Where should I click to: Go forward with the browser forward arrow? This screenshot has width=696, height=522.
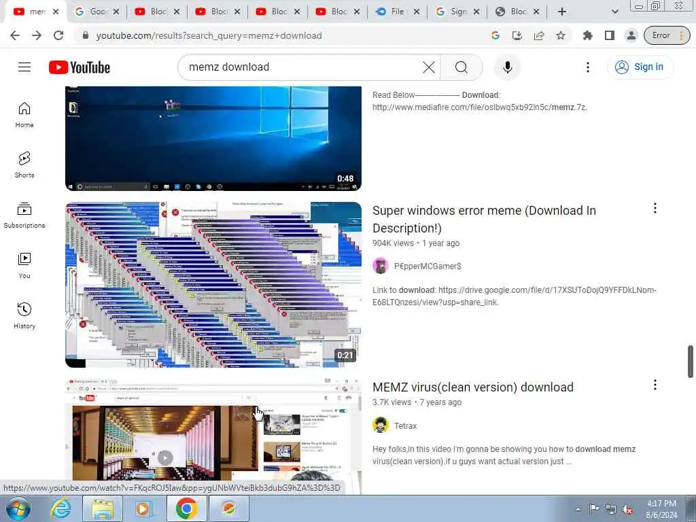(37, 35)
